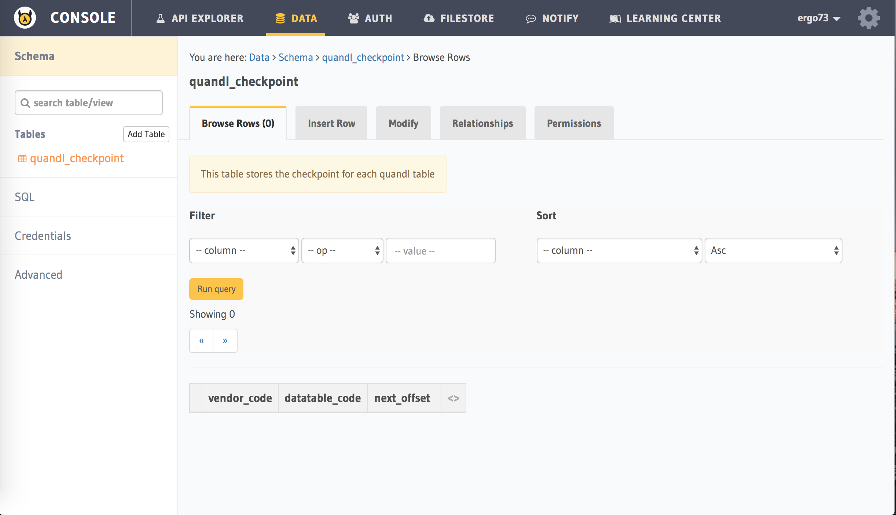Click the API Explorer flask icon
The width and height of the screenshot is (896, 515).
point(160,18)
